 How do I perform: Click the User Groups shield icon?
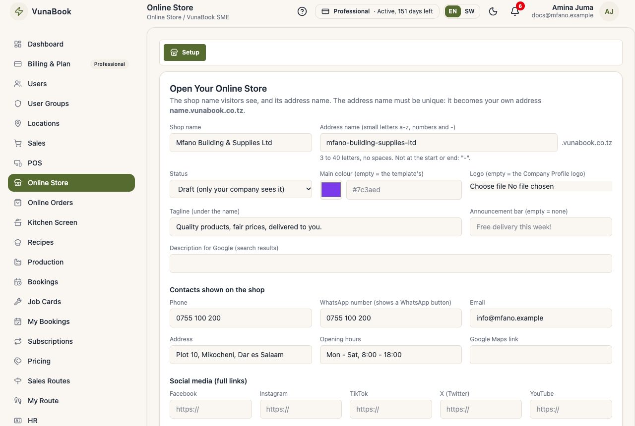[x=18, y=104]
